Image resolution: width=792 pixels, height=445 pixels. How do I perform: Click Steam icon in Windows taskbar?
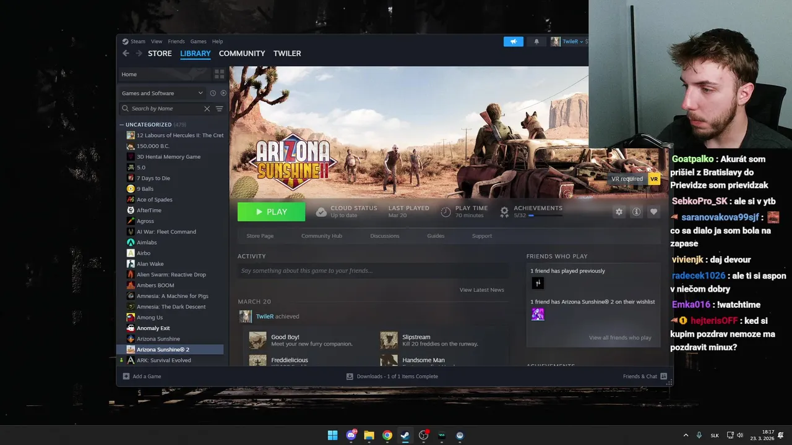[405, 435]
